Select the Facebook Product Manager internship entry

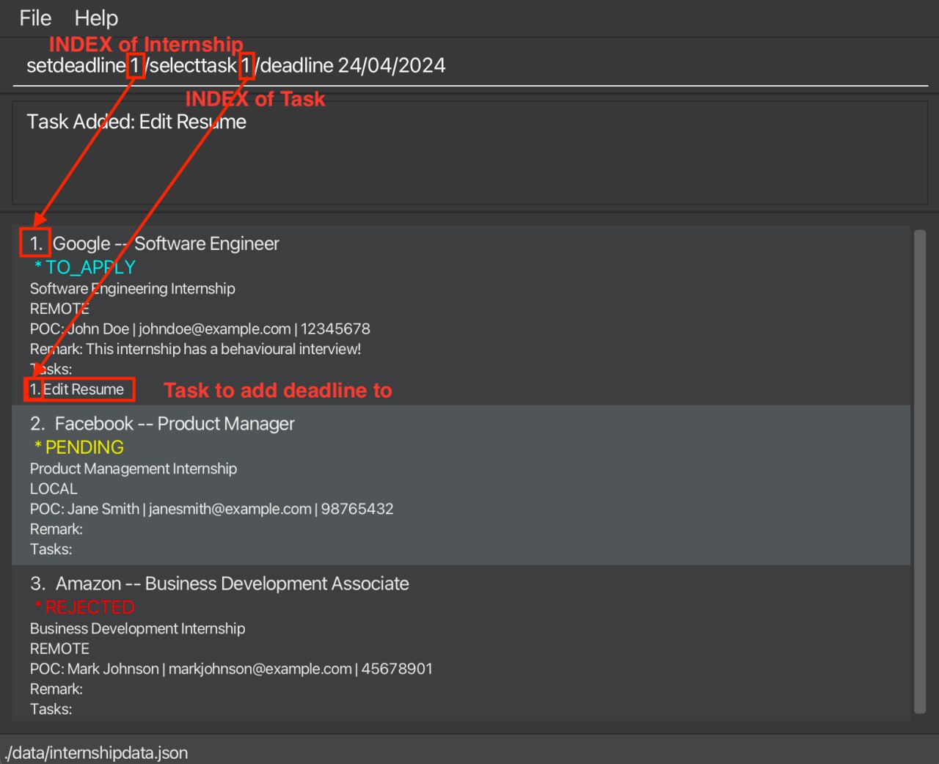point(175,424)
